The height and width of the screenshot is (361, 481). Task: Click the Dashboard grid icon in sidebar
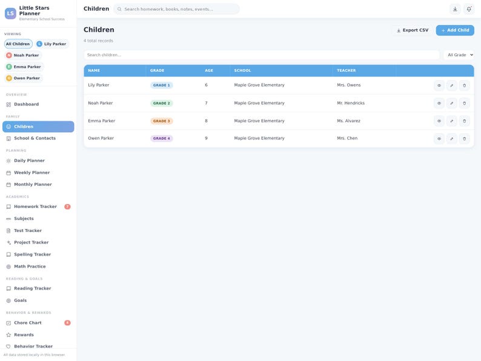tap(8, 105)
